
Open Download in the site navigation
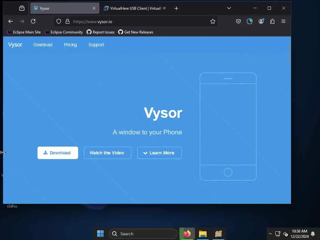click(x=43, y=45)
